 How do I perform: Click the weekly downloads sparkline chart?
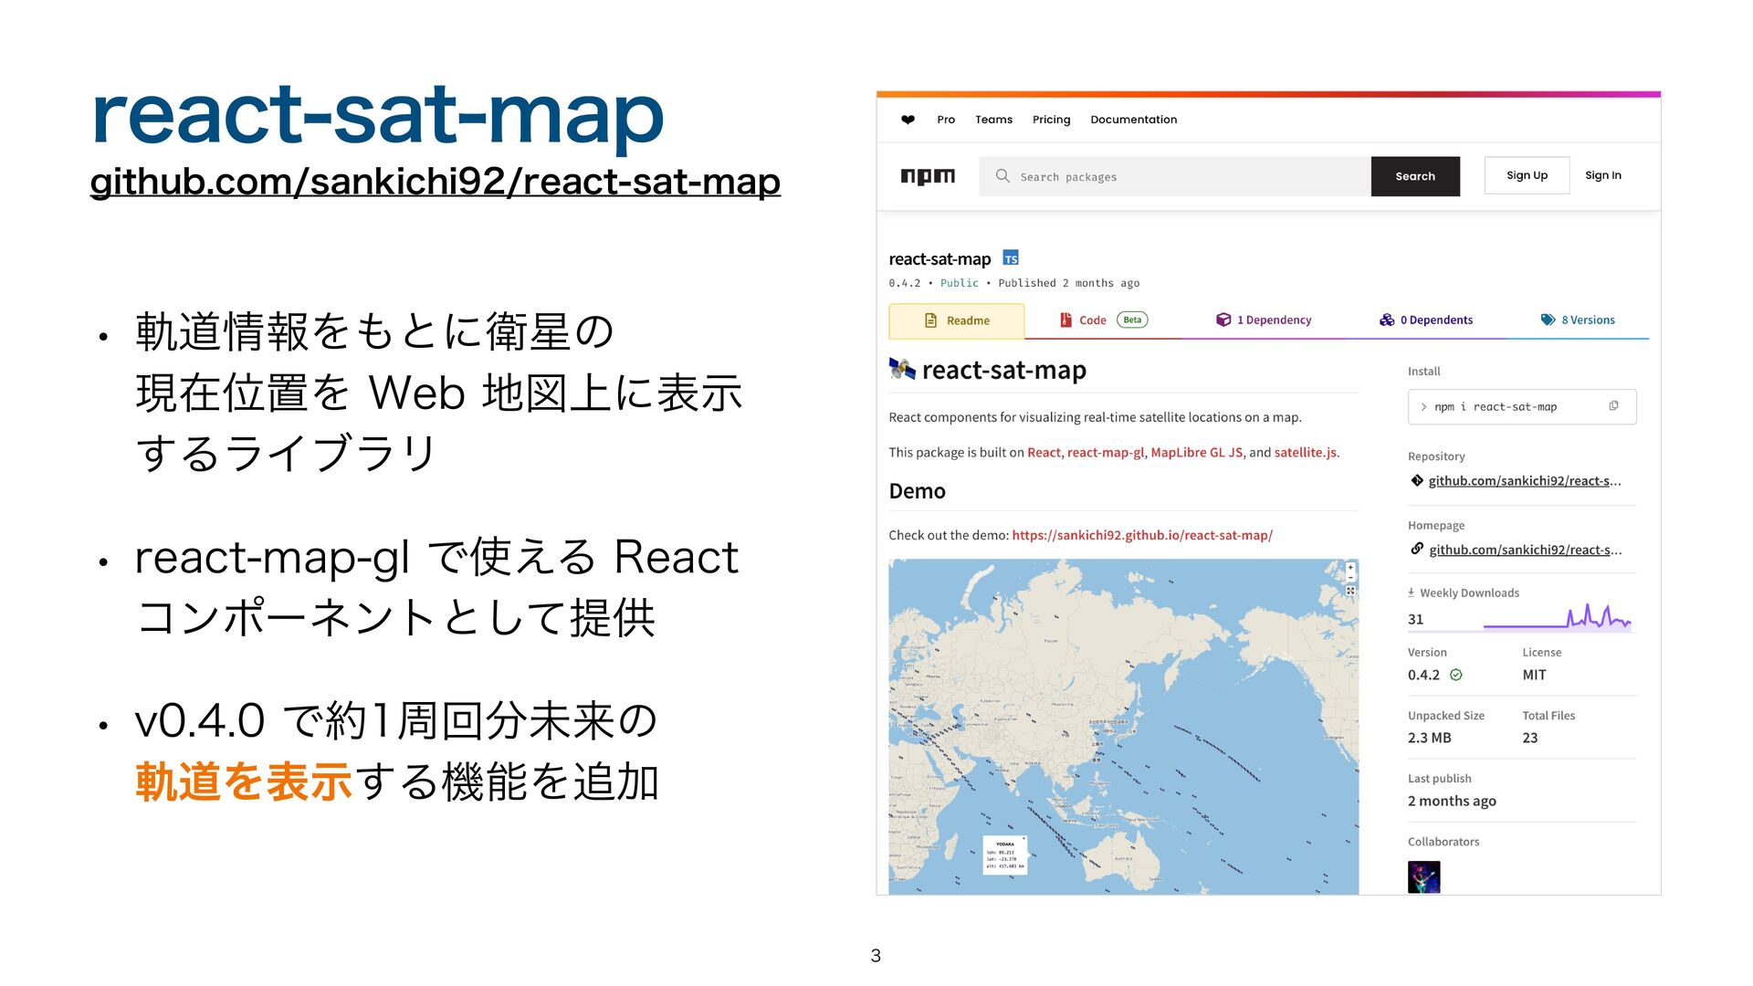click(1557, 619)
